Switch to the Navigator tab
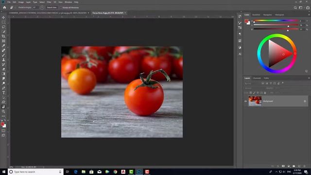 point(268,15)
